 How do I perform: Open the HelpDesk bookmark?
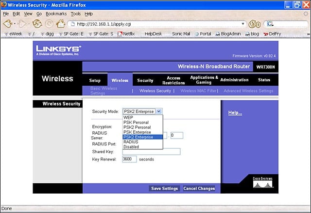153,34
